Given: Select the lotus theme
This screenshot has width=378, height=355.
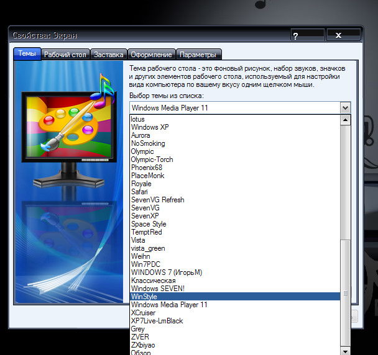Looking at the screenshot, I should (x=235, y=119).
